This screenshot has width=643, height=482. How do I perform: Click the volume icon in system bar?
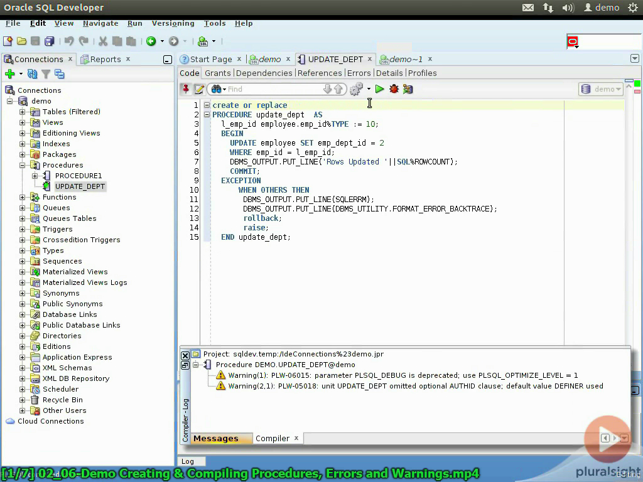click(x=568, y=8)
